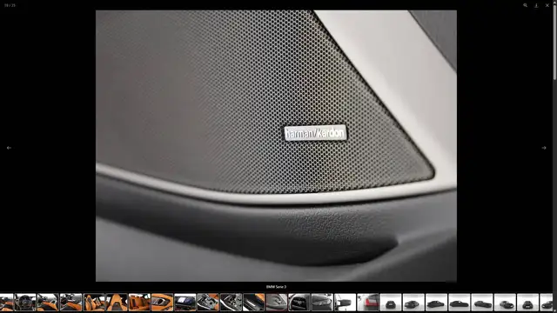557x313 pixels.
Task: Open the car front-view thumbnail beside tail light
Action: pyautogui.click(x=391, y=303)
